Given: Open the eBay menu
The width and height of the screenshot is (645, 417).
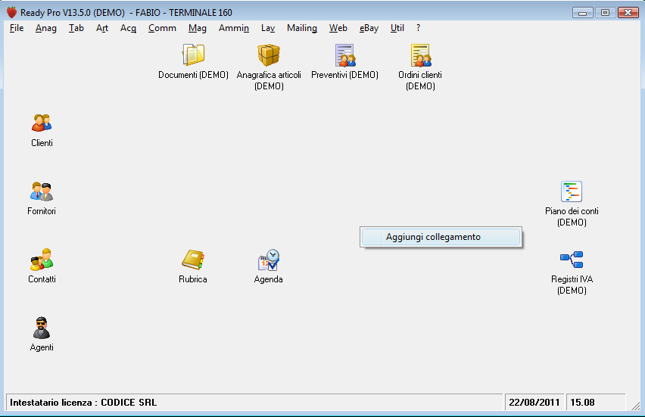Looking at the screenshot, I should 369,28.
